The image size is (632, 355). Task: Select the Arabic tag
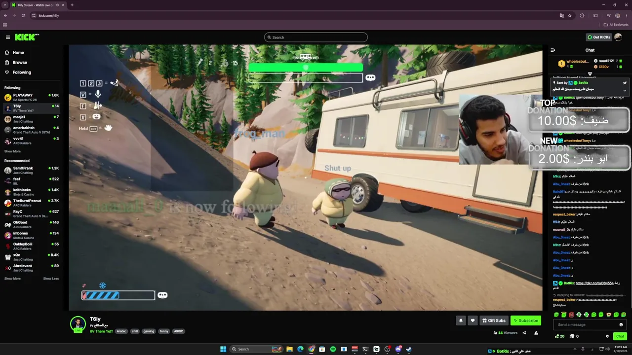(121, 331)
